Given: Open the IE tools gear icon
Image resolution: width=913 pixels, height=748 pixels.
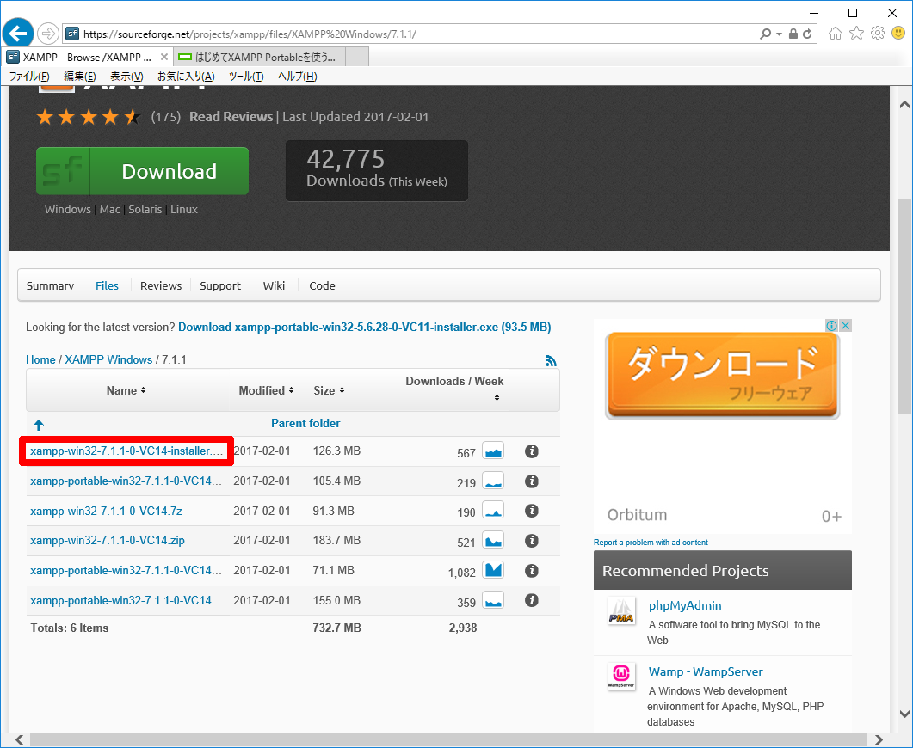Looking at the screenshot, I should click(877, 34).
